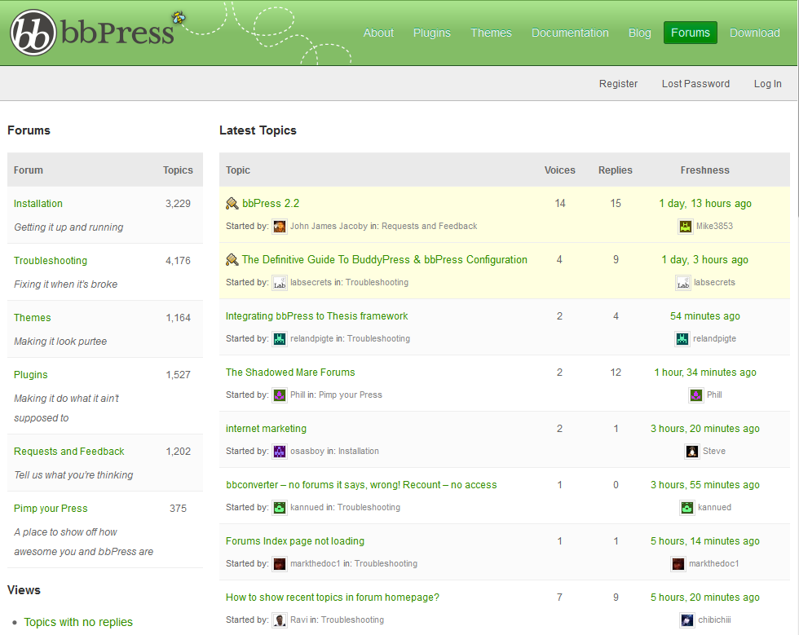Click the bbPress logo in header
799x635 pixels.
tap(91, 33)
